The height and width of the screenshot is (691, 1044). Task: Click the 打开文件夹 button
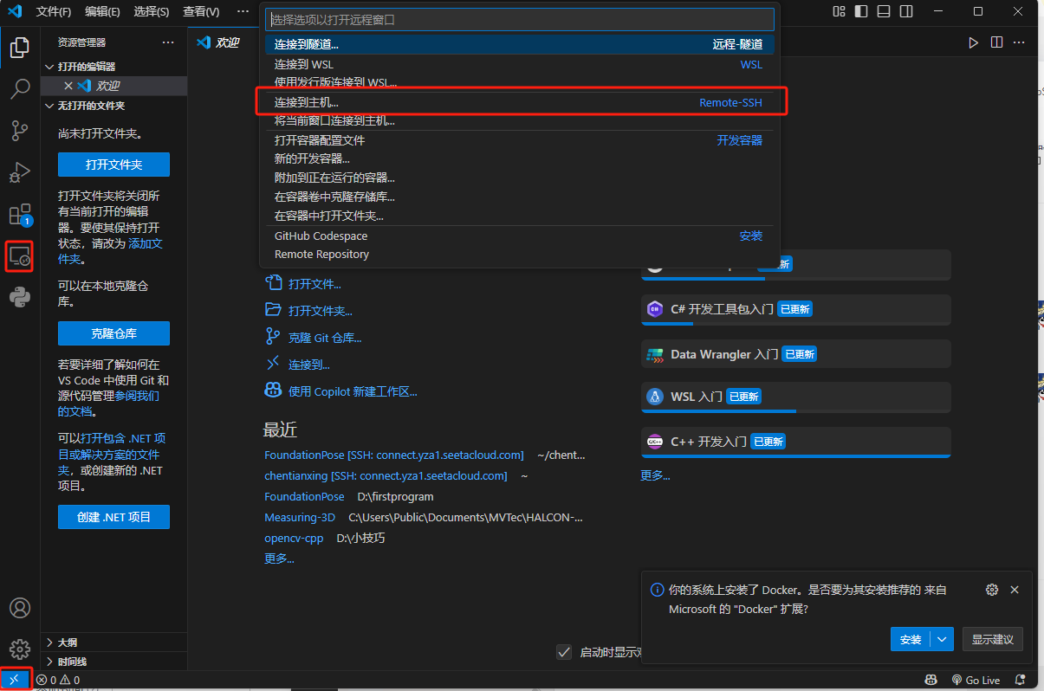pos(113,165)
